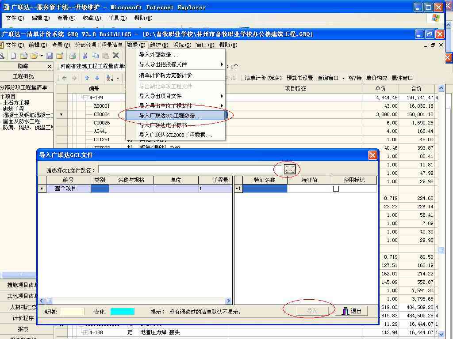Image resolution: width=453 pixels, height=339 pixels.
Task: Collapse the 4-169 tree row
Action: click(85, 98)
